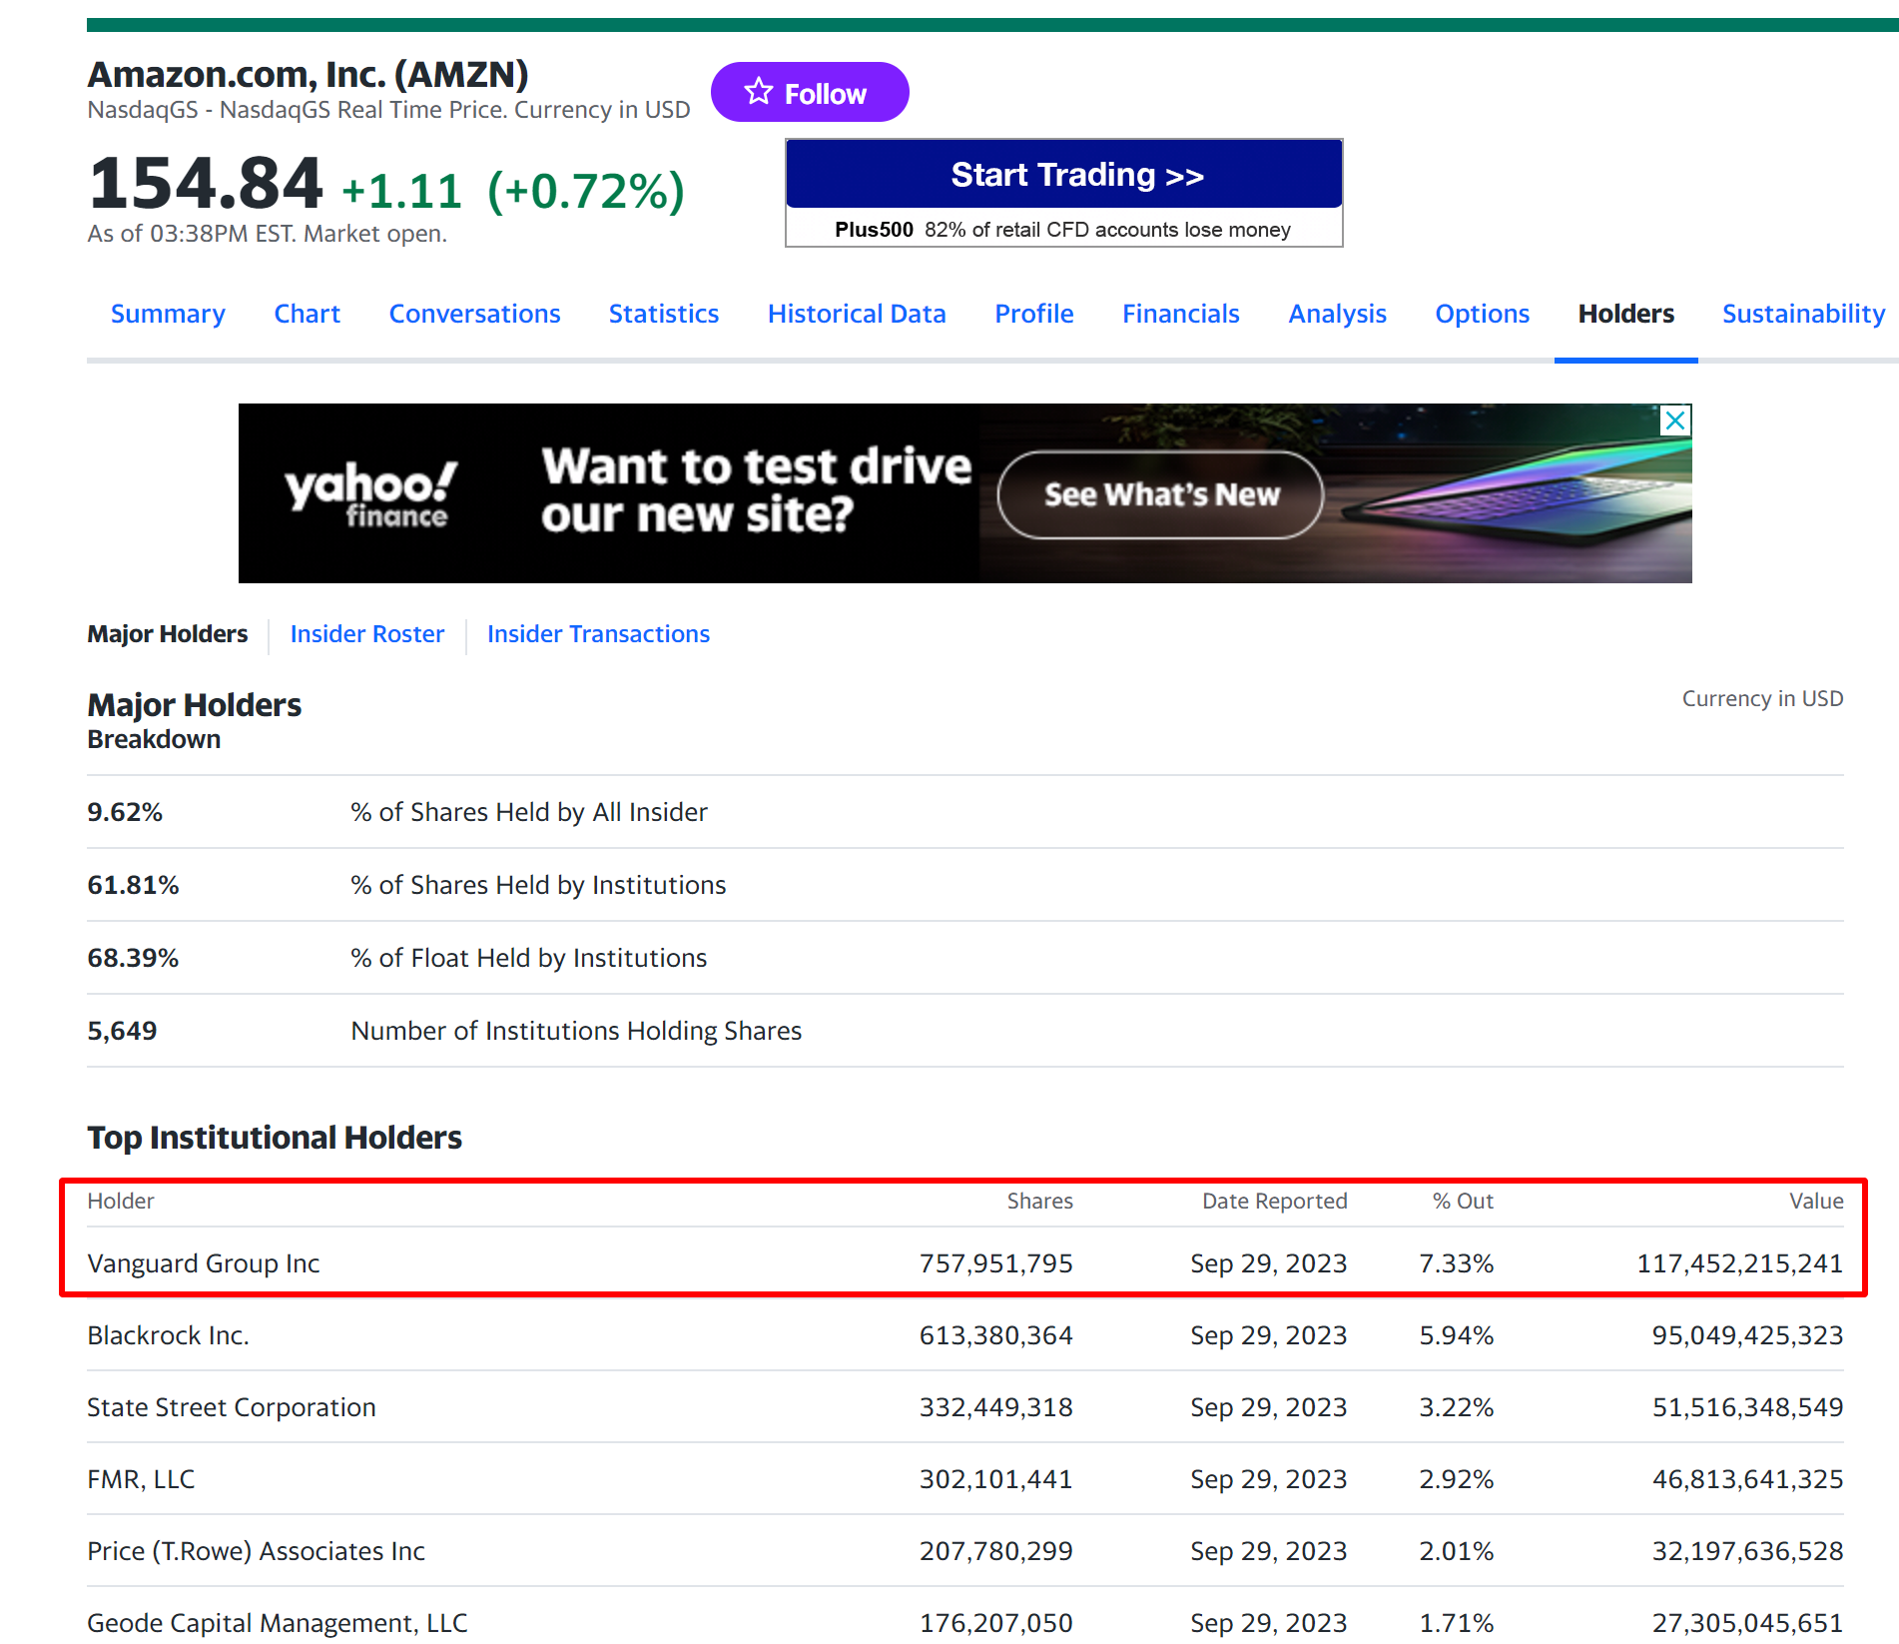Click the Start Trading button

(1063, 175)
